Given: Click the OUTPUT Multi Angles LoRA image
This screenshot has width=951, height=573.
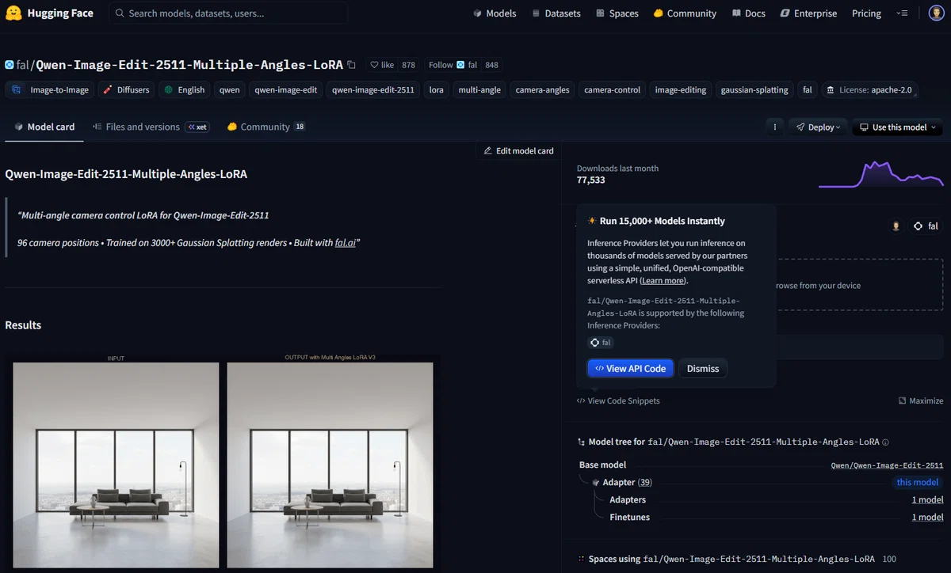Looking at the screenshot, I should point(330,465).
